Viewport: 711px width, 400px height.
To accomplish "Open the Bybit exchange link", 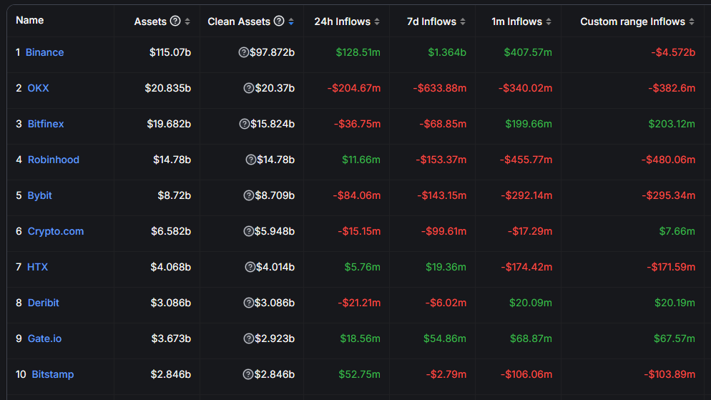I will click(40, 195).
